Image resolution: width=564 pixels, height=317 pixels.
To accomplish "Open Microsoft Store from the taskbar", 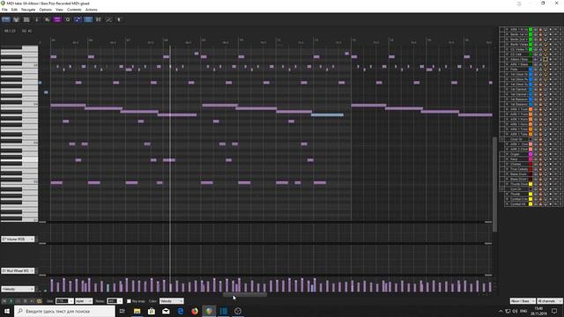I will [x=152, y=311].
